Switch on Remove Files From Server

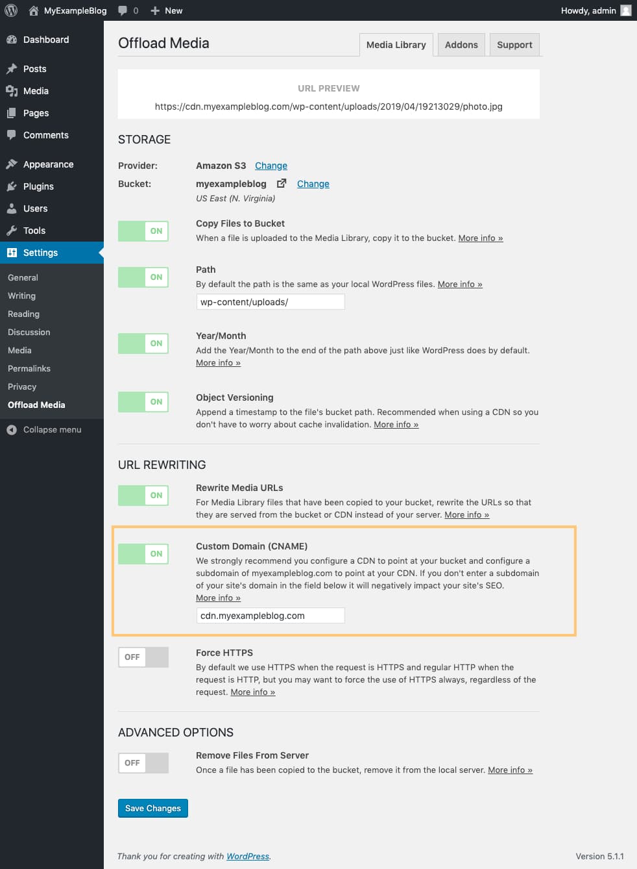point(143,762)
